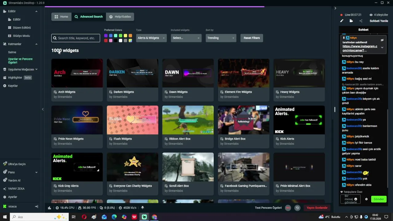Screen dimensions: 393x221
Task: Pick the white preferred color swatch
Action: (x=121, y=41)
